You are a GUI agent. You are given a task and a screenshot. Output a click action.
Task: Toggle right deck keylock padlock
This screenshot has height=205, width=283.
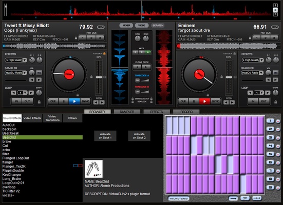pyautogui.click(x=234, y=53)
